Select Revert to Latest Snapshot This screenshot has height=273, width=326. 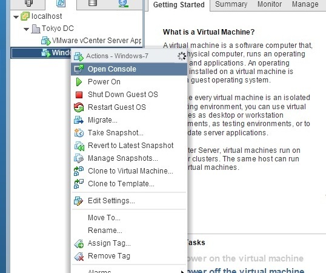point(129,146)
